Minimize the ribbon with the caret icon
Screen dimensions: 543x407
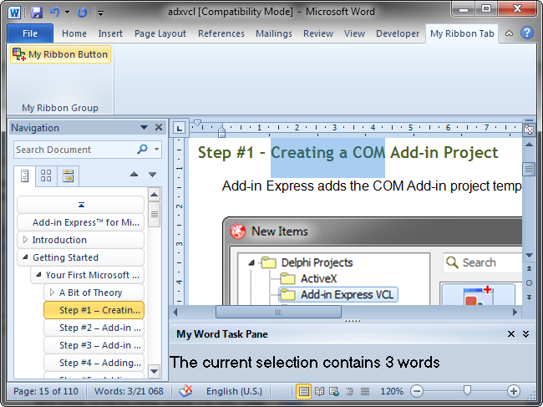tap(509, 33)
